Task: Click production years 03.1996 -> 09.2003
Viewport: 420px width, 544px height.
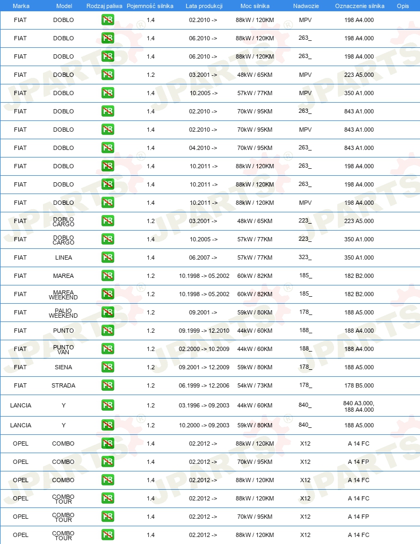Action: click(x=204, y=405)
